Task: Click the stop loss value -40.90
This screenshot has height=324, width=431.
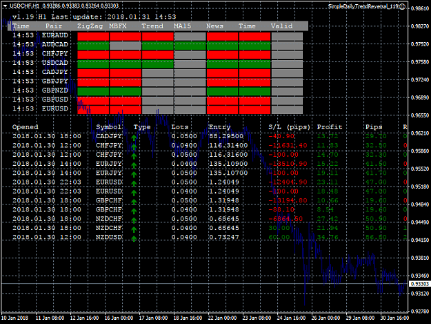Action: (x=281, y=136)
